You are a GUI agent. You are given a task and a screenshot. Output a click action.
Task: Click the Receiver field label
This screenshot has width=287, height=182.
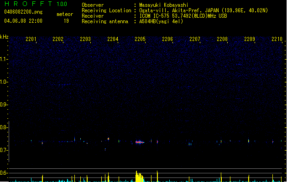(x=93, y=16)
